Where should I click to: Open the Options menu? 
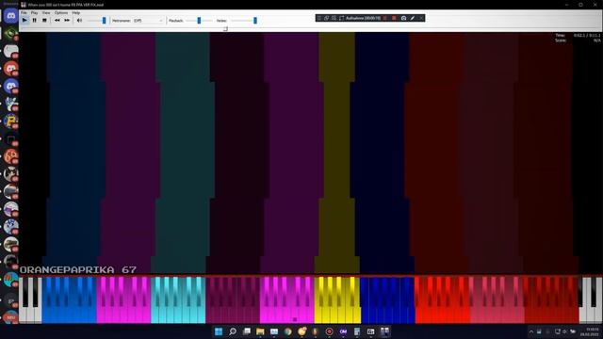pyautogui.click(x=60, y=12)
